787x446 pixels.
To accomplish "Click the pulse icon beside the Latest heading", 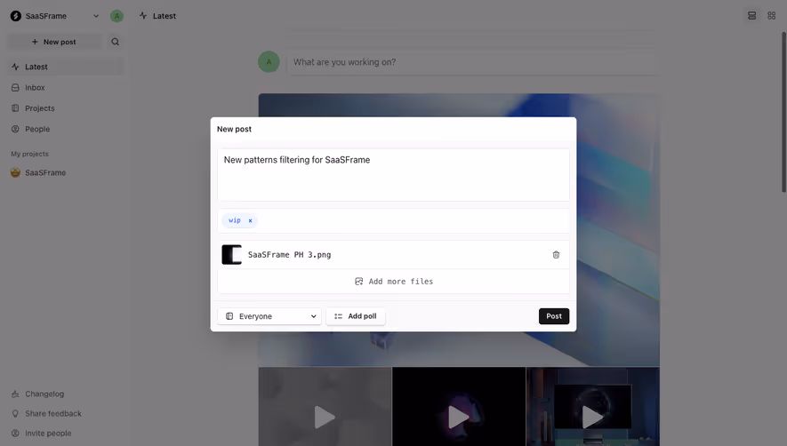I will [x=143, y=16].
